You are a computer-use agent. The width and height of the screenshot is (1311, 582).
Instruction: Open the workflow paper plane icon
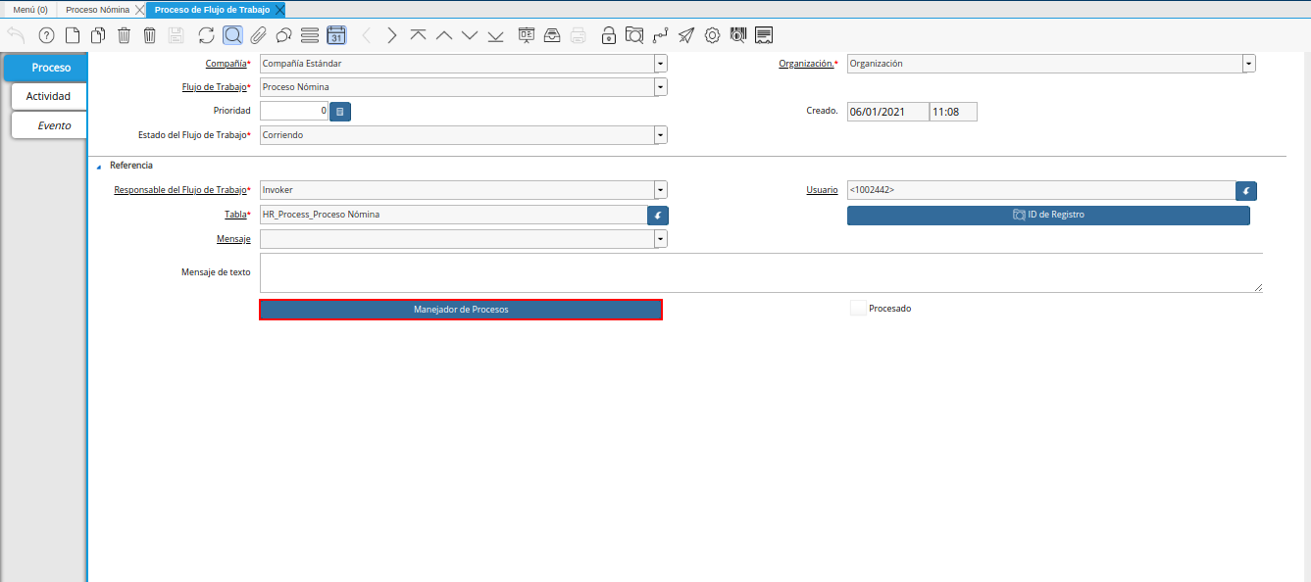[x=685, y=36]
